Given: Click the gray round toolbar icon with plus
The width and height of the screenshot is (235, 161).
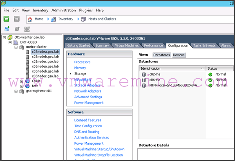Looking at the screenshot, I should point(17,29).
